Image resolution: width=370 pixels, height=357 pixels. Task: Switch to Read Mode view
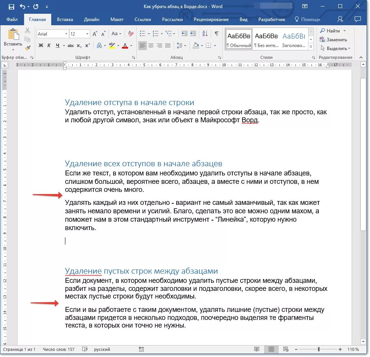pos(256,349)
